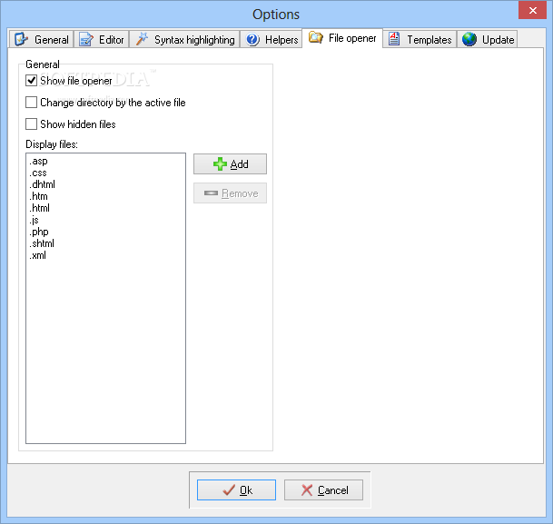Uncheck the Show file opener checkbox
Viewport: 553px width, 524px height.
coord(32,81)
